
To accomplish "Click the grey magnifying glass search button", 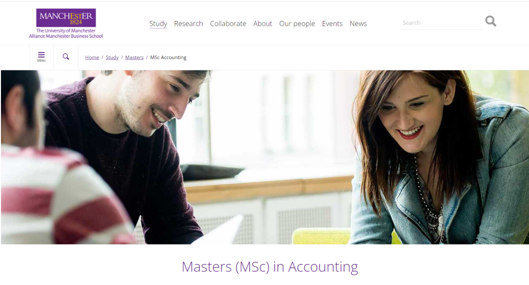I will (490, 21).
